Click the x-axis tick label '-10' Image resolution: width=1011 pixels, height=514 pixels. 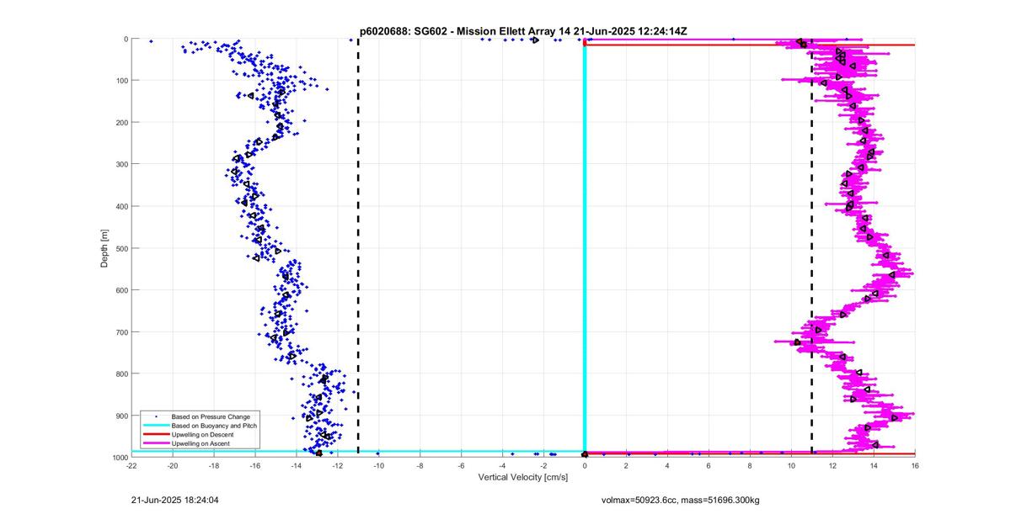tap(378, 465)
